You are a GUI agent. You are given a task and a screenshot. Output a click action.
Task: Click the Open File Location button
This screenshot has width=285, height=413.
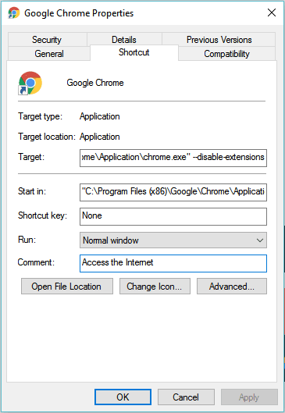67,287
